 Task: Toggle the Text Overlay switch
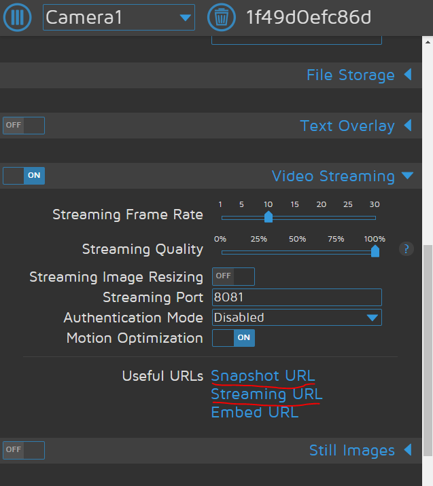pos(24,126)
